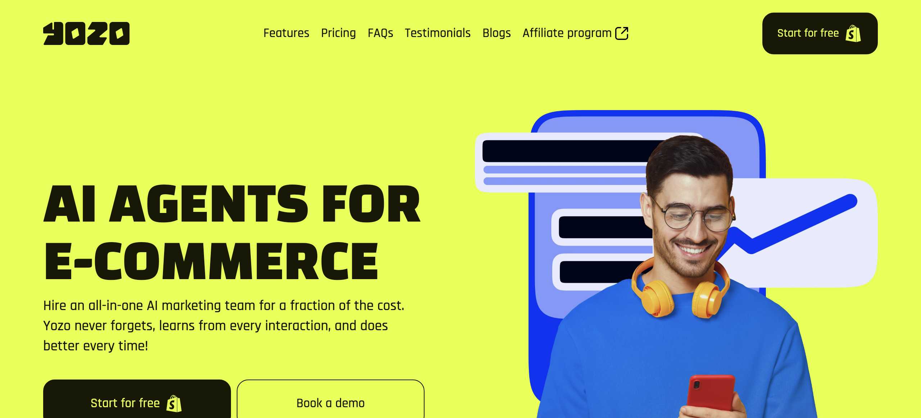Open the Features menu item
Viewport: 921px width, 418px height.
tap(286, 33)
